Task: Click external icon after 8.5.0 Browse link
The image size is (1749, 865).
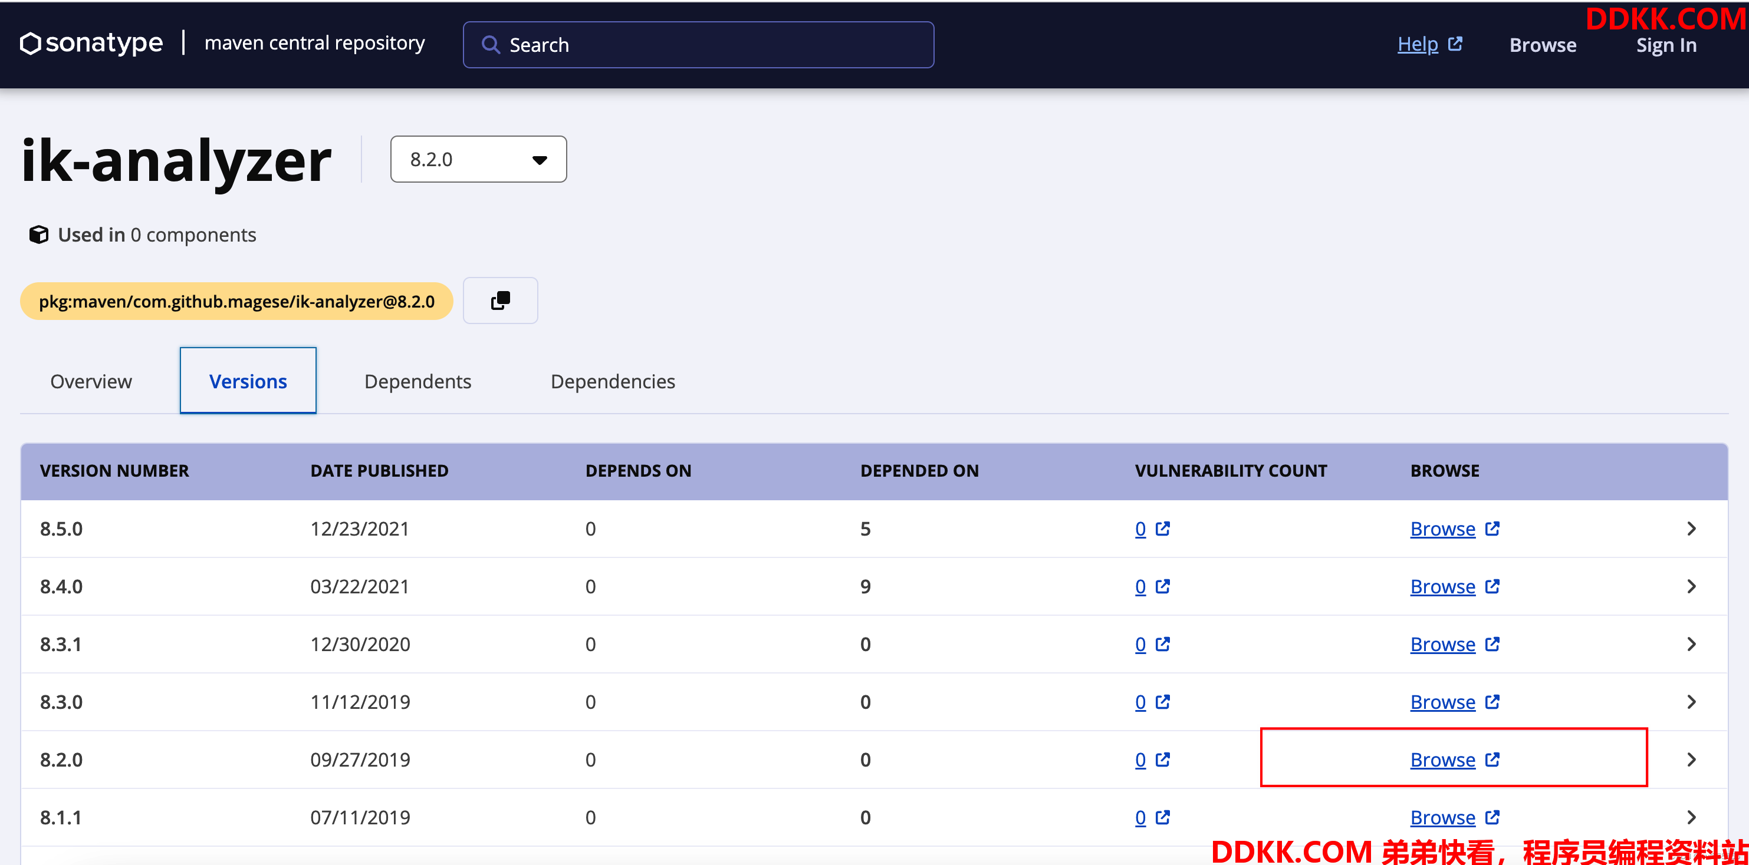Action: tap(1492, 529)
